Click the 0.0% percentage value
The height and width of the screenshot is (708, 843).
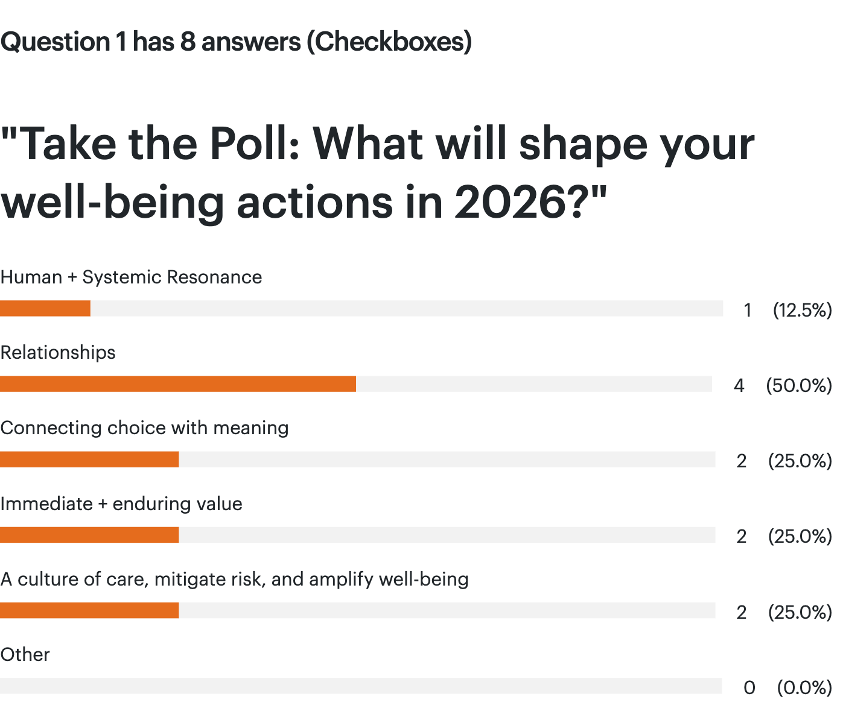[804, 687]
